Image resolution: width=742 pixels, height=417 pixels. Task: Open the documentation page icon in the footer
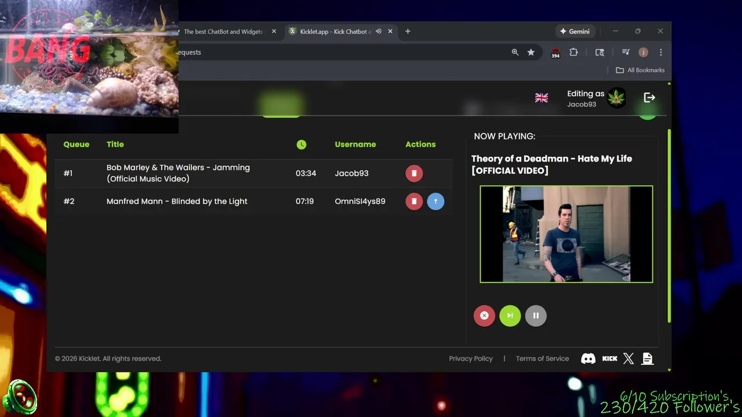648,359
